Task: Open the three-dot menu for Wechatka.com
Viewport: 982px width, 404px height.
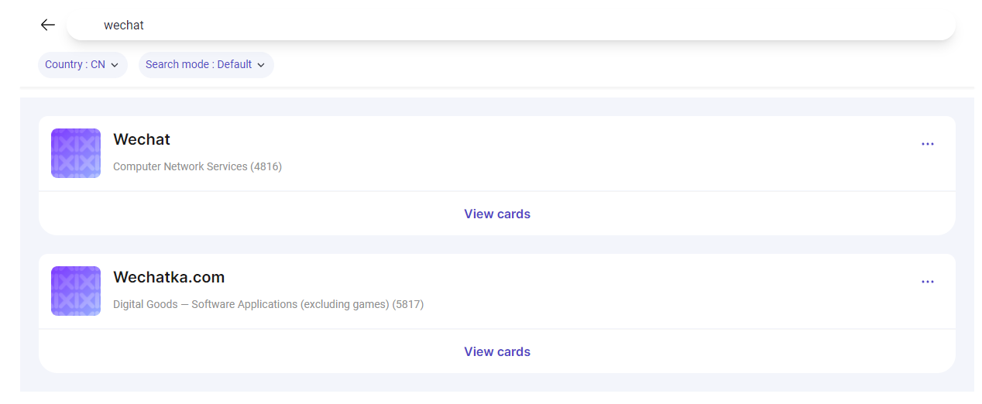Action: click(x=927, y=282)
